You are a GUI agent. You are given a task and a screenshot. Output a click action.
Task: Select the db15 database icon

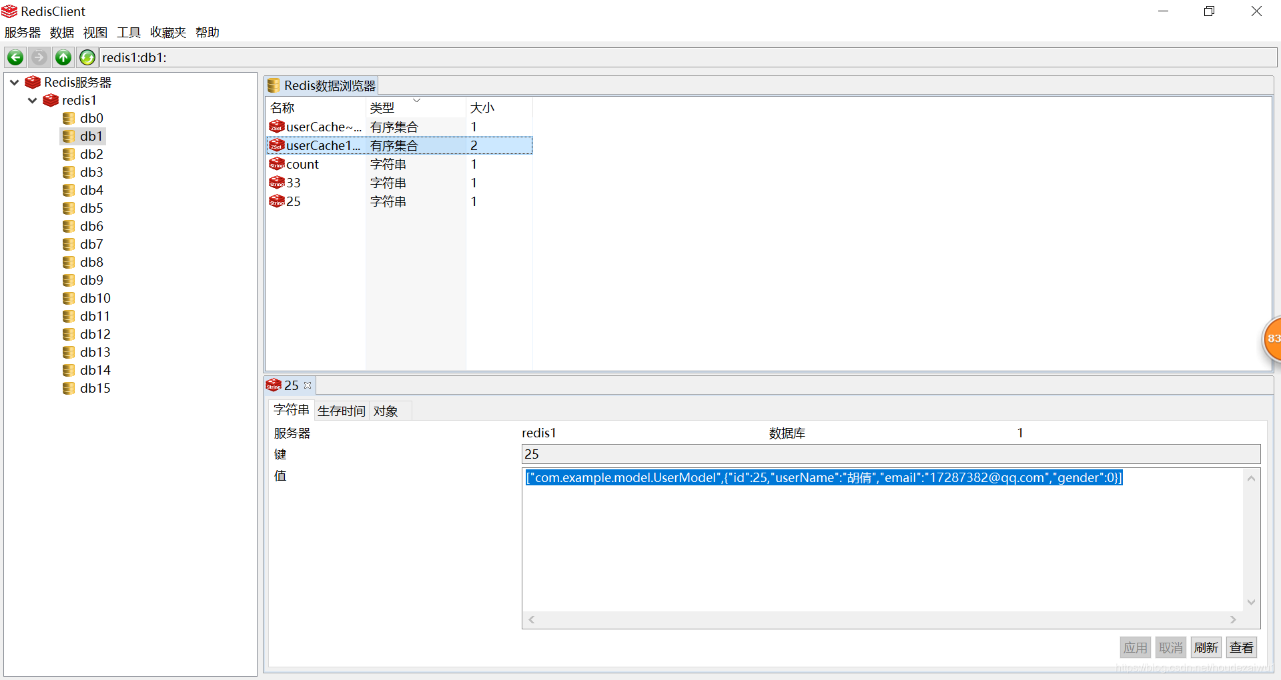point(69,388)
